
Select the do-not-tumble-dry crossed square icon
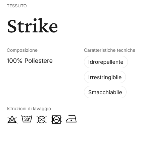(x=56, y=120)
